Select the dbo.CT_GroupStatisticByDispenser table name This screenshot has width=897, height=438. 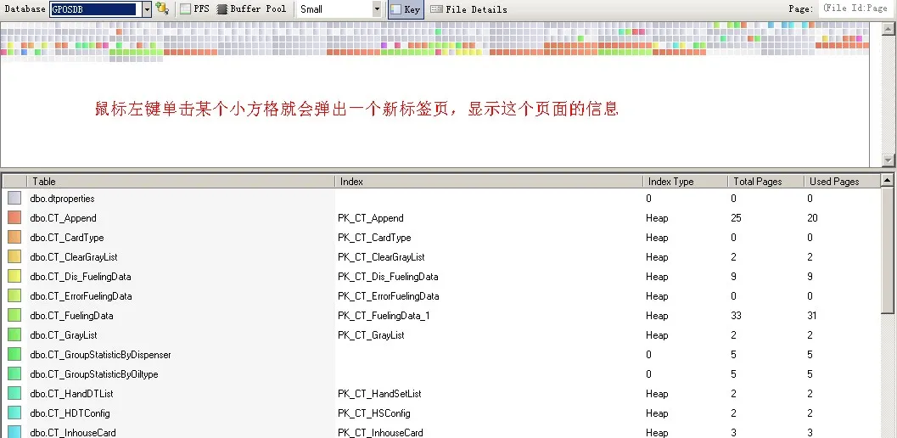pos(100,355)
